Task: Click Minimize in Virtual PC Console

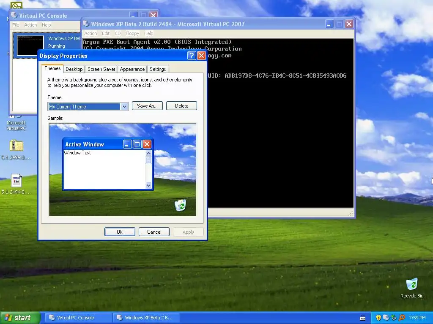Action: [x=134, y=15]
